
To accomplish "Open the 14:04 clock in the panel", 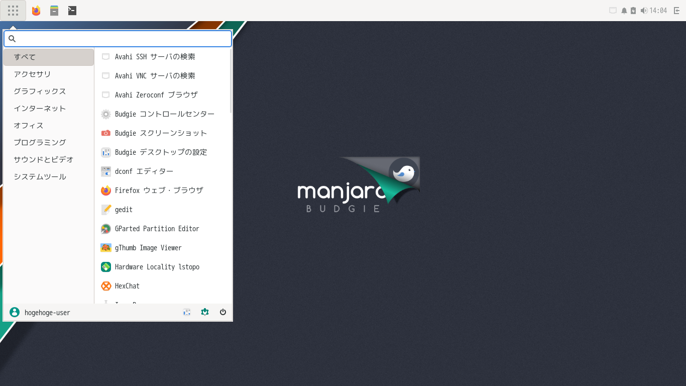I will point(658,11).
